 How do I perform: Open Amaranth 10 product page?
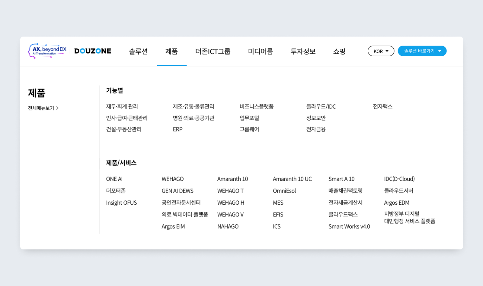tap(232, 179)
